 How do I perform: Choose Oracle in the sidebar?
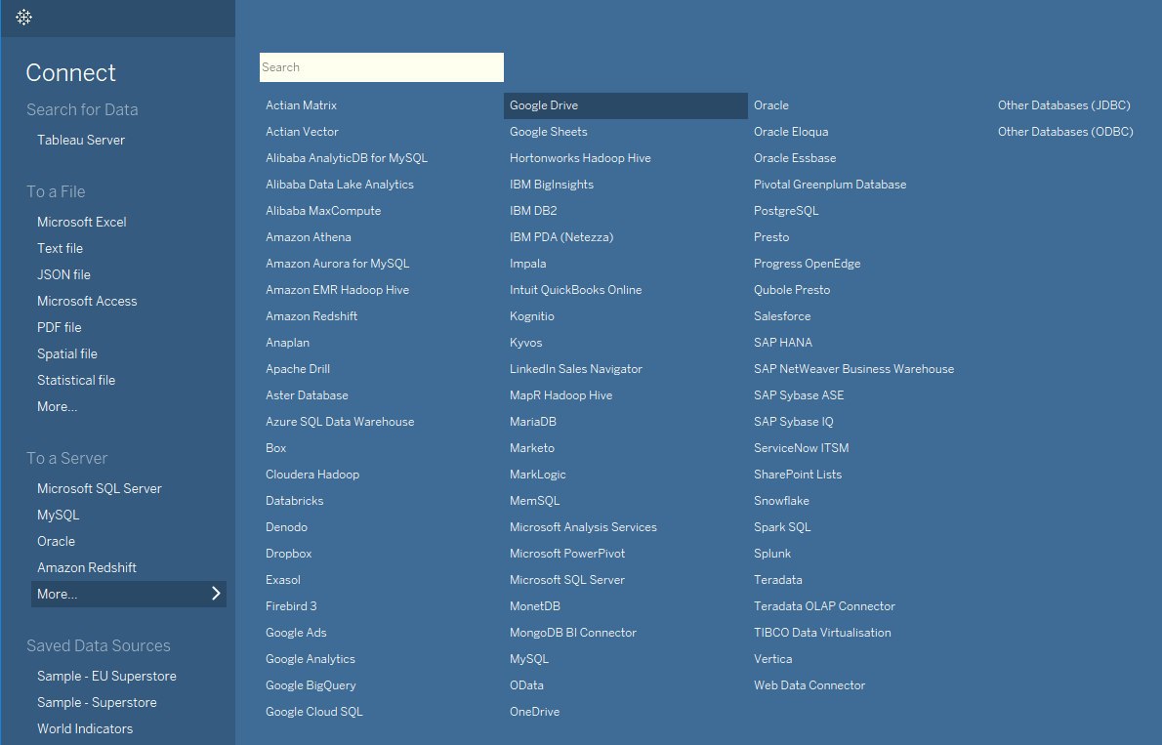point(57,542)
